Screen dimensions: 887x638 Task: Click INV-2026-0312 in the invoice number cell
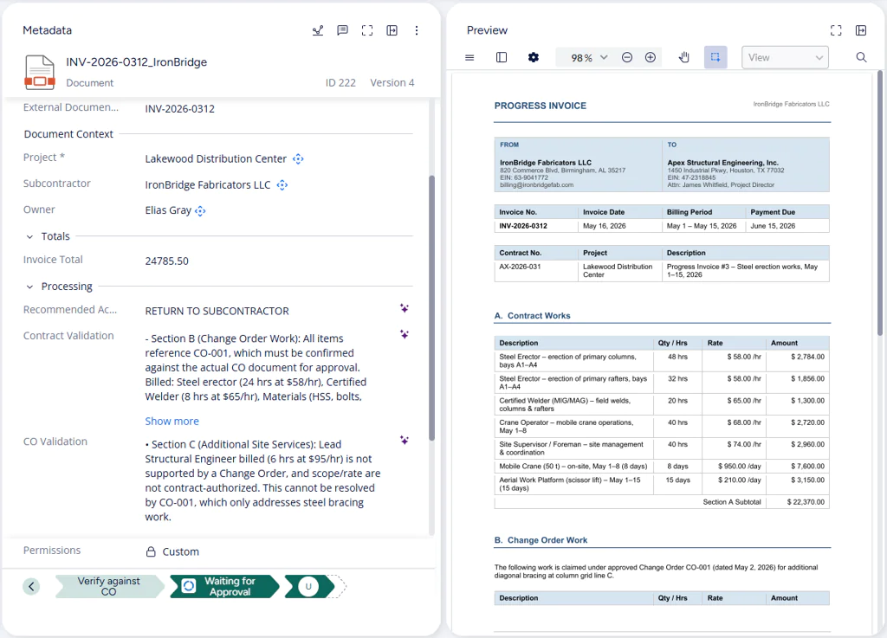[x=523, y=226]
